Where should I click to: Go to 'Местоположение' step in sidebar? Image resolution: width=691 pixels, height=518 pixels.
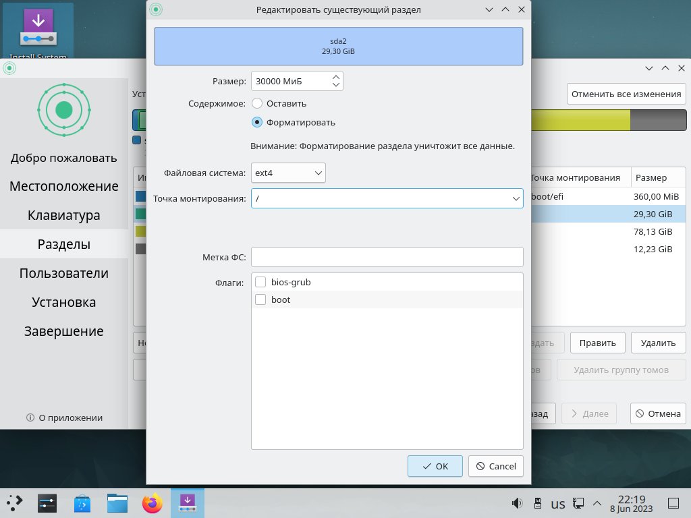coord(64,186)
